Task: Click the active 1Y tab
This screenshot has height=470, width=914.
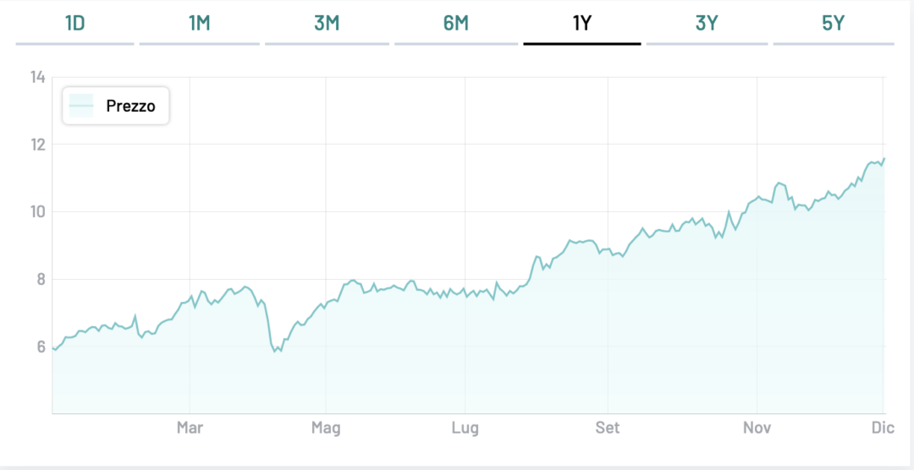Action: pos(582,23)
